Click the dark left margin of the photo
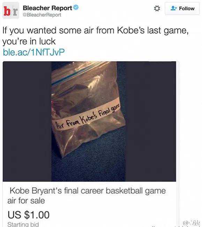Viewport: 202px width, 227px height. (27, 121)
